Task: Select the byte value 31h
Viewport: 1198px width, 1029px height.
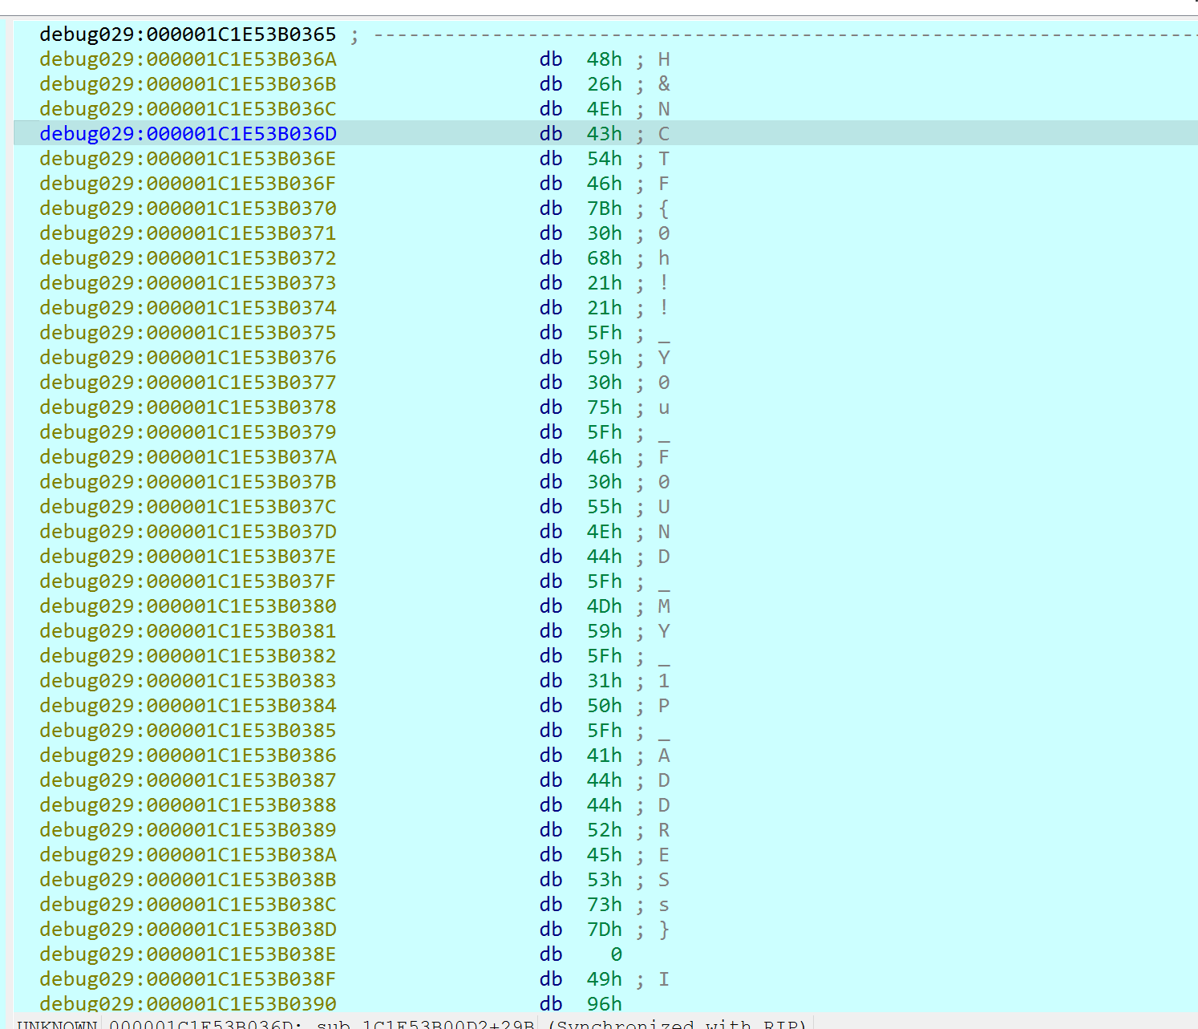Action: (x=604, y=681)
